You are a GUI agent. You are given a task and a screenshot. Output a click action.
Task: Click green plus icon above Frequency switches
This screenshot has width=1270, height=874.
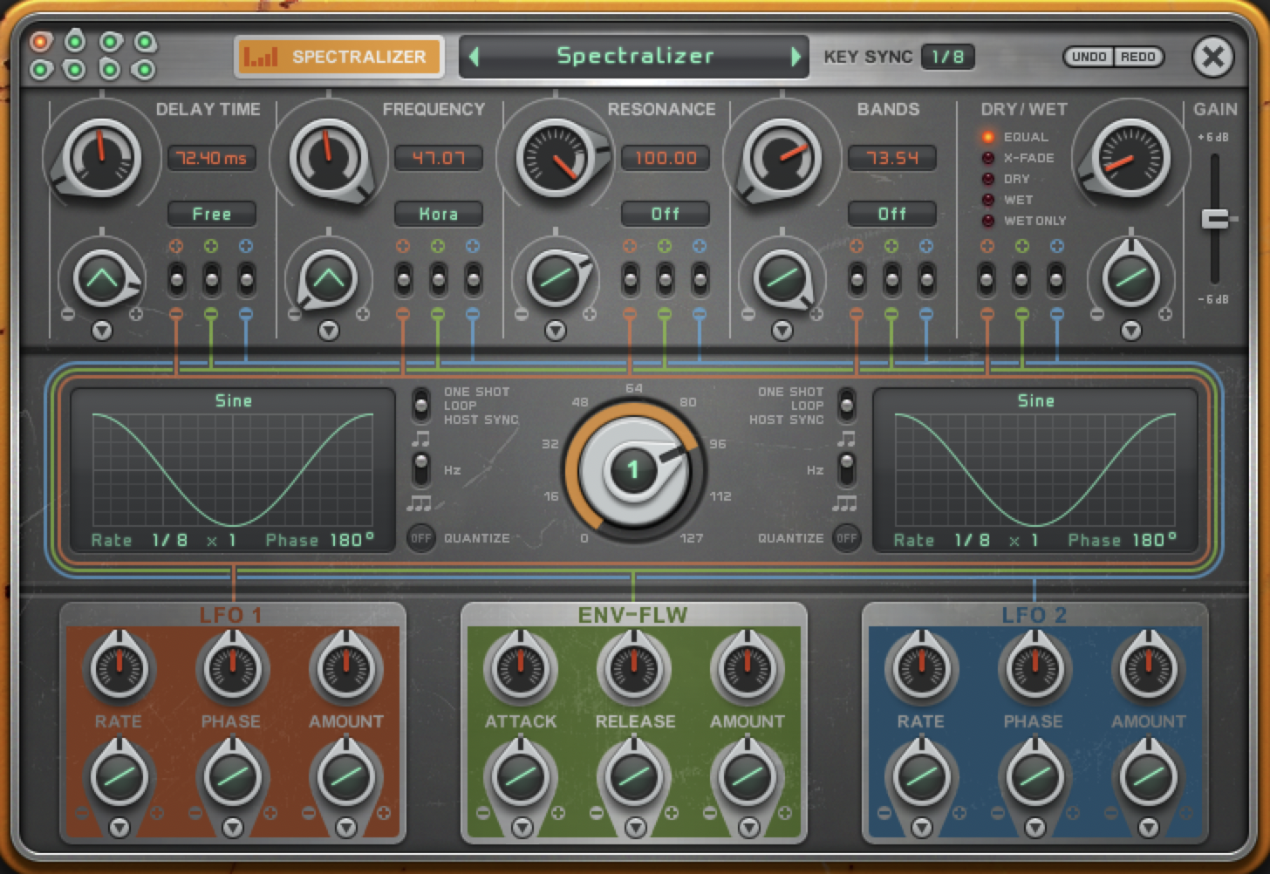(x=438, y=247)
